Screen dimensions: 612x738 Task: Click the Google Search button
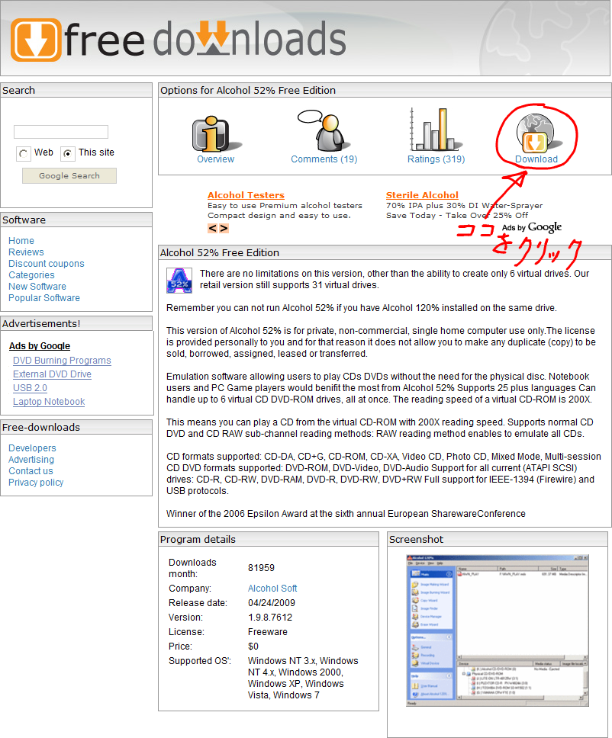click(69, 175)
